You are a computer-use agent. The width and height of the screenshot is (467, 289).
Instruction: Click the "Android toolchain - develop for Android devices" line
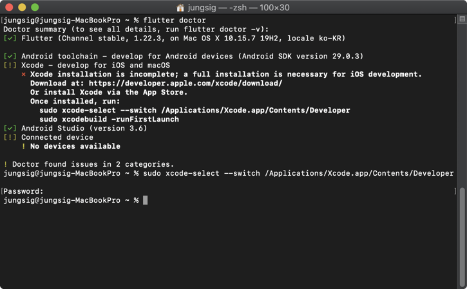coord(193,56)
